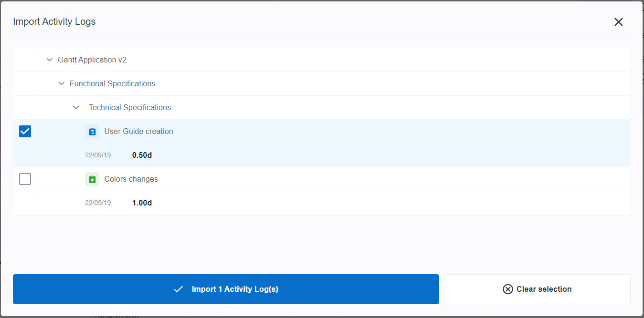Click the 1.00d effort value
The height and width of the screenshot is (318, 644).
pyautogui.click(x=142, y=203)
